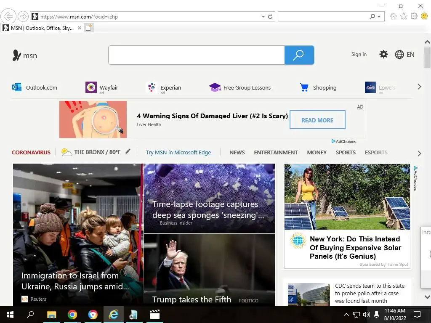Expand shortcuts row with right chevron
The height and width of the screenshot is (323, 431).
[x=419, y=87]
